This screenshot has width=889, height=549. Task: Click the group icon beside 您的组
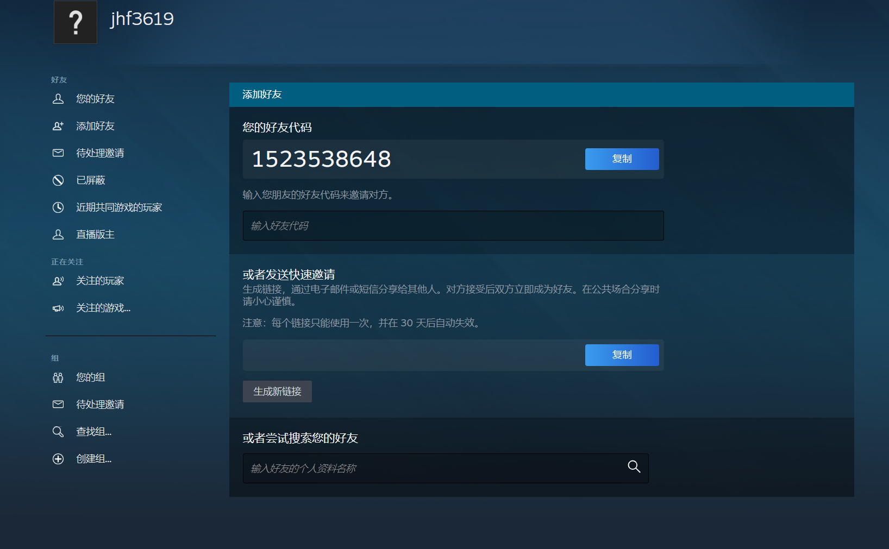coord(58,377)
